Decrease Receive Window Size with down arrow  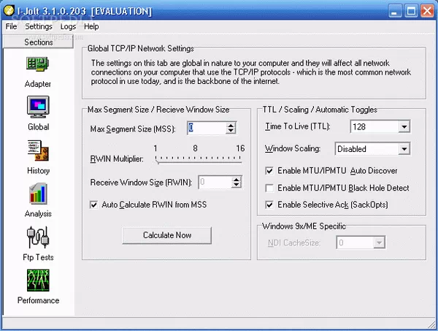(x=237, y=185)
